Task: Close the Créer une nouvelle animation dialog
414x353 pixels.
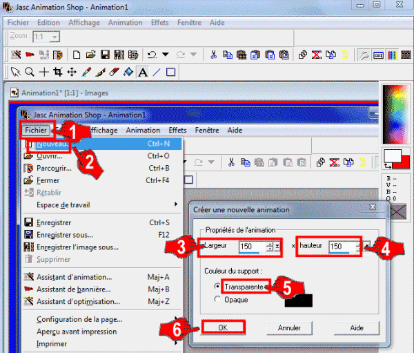Action: (373, 207)
